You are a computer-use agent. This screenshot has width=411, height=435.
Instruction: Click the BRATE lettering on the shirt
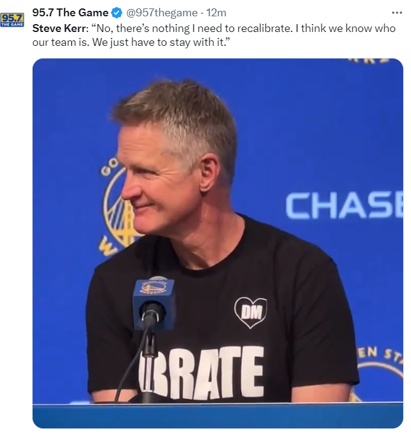tap(201, 373)
